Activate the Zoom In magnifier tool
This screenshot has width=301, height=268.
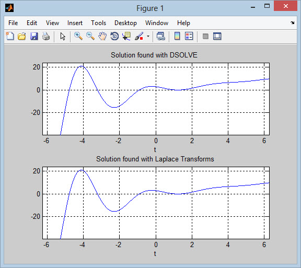pyautogui.click(x=78, y=36)
